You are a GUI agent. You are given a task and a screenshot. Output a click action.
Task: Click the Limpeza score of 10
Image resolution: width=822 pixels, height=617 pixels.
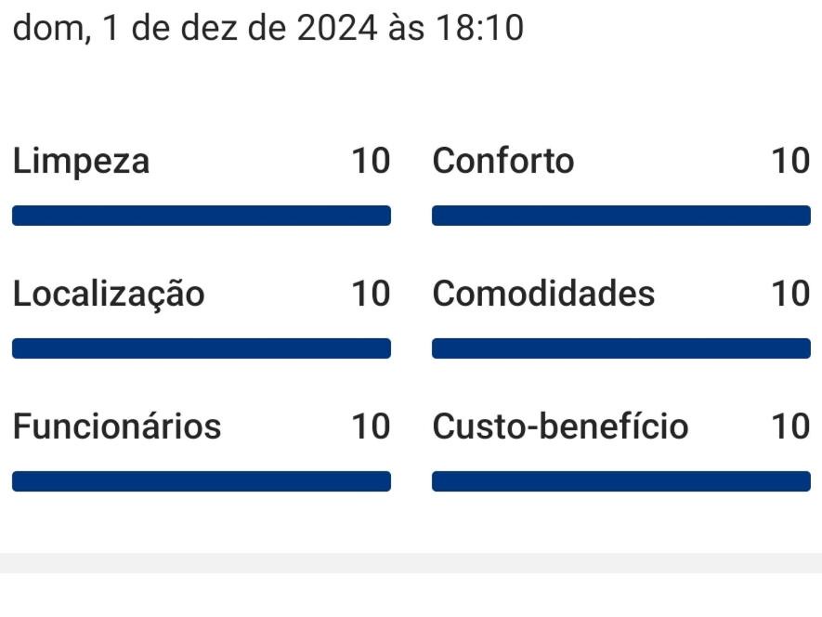coord(371,162)
